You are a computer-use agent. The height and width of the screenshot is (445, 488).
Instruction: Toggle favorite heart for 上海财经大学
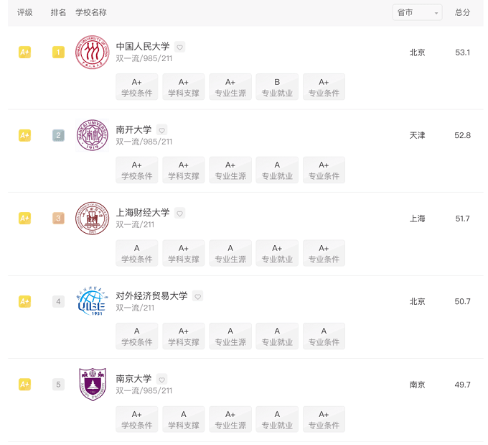coord(180,213)
